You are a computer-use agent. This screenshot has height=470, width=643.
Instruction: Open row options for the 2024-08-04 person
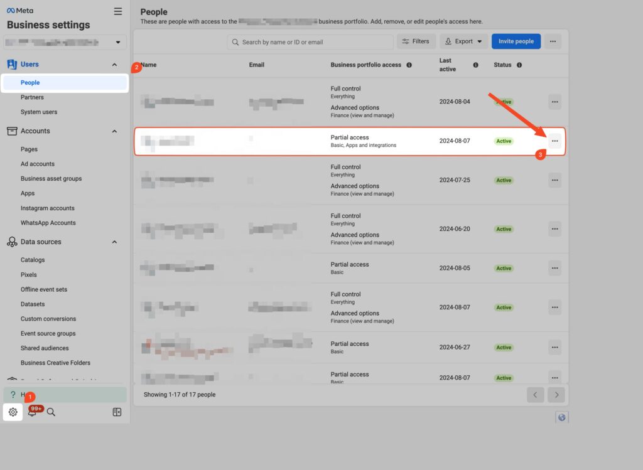[555, 102]
